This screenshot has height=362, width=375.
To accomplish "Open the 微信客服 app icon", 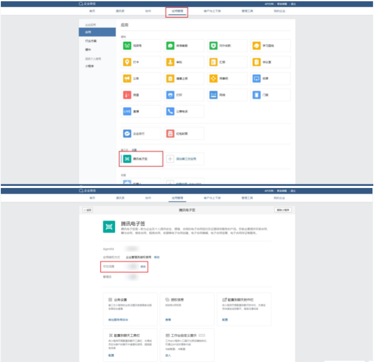I will click(x=170, y=45).
